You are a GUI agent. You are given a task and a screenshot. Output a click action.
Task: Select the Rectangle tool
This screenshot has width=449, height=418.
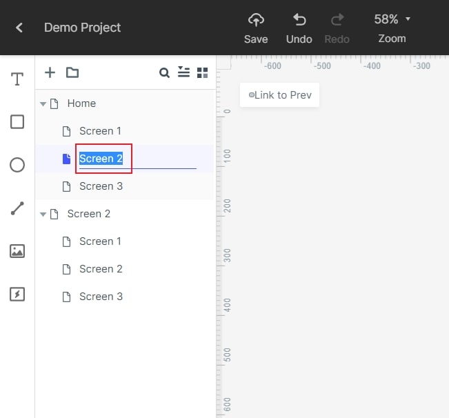click(x=17, y=121)
